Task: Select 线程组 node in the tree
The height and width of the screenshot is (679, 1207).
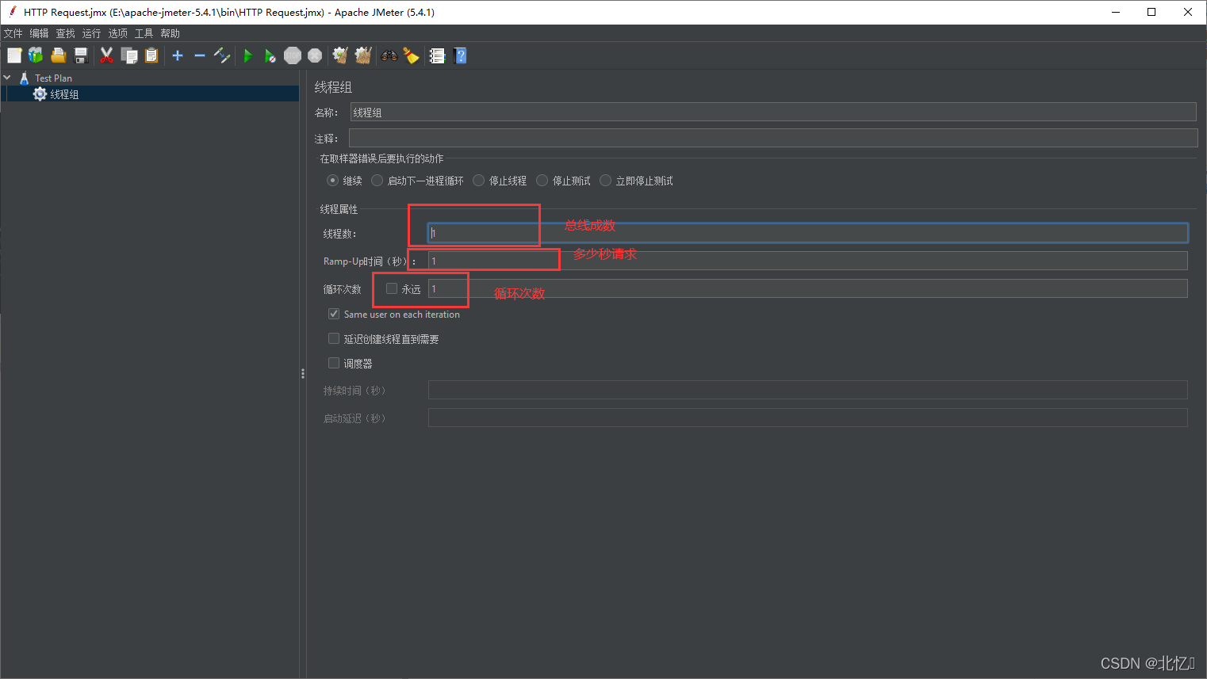Action: point(64,94)
